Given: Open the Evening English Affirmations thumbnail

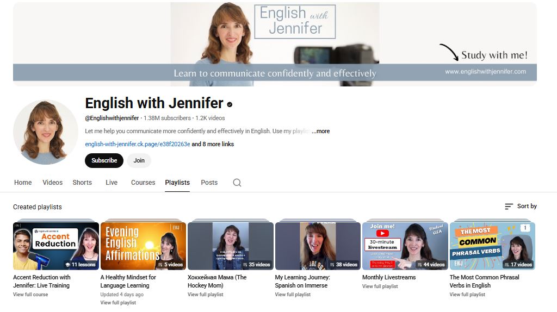Looking at the screenshot, I should click(143, 246).
